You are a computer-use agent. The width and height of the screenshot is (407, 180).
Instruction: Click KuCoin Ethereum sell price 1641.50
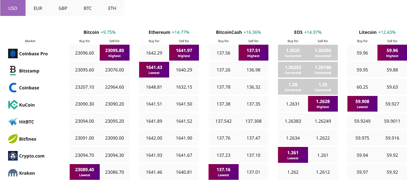click(x=184, y=104)
